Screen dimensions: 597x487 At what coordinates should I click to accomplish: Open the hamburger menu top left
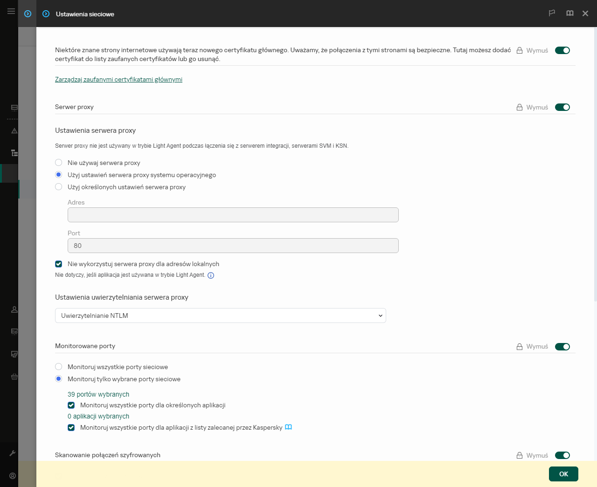tap(11, 11)
